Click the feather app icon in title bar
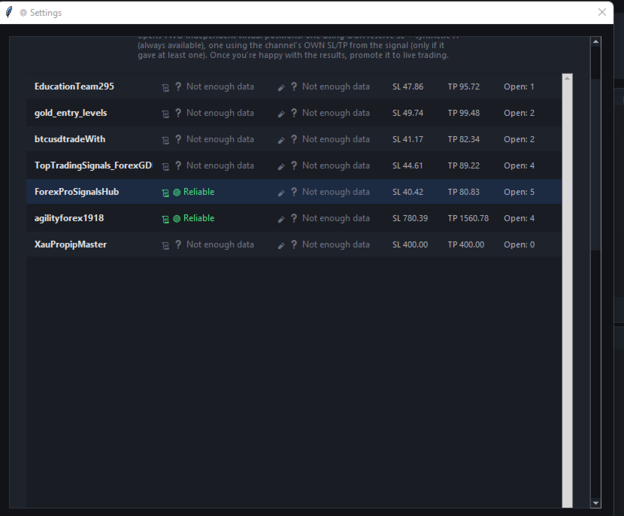Viewport: 624px width, 516px height. coord(9,12)
